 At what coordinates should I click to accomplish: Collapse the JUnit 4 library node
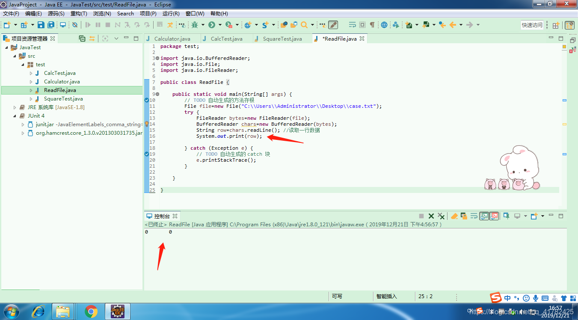(x=15, y=116)
